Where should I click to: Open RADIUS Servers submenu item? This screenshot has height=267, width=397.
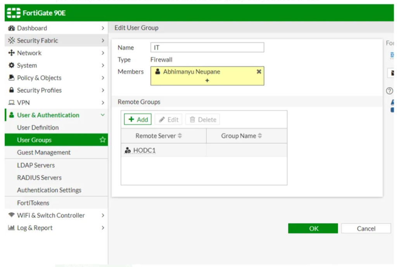point(56,177)
